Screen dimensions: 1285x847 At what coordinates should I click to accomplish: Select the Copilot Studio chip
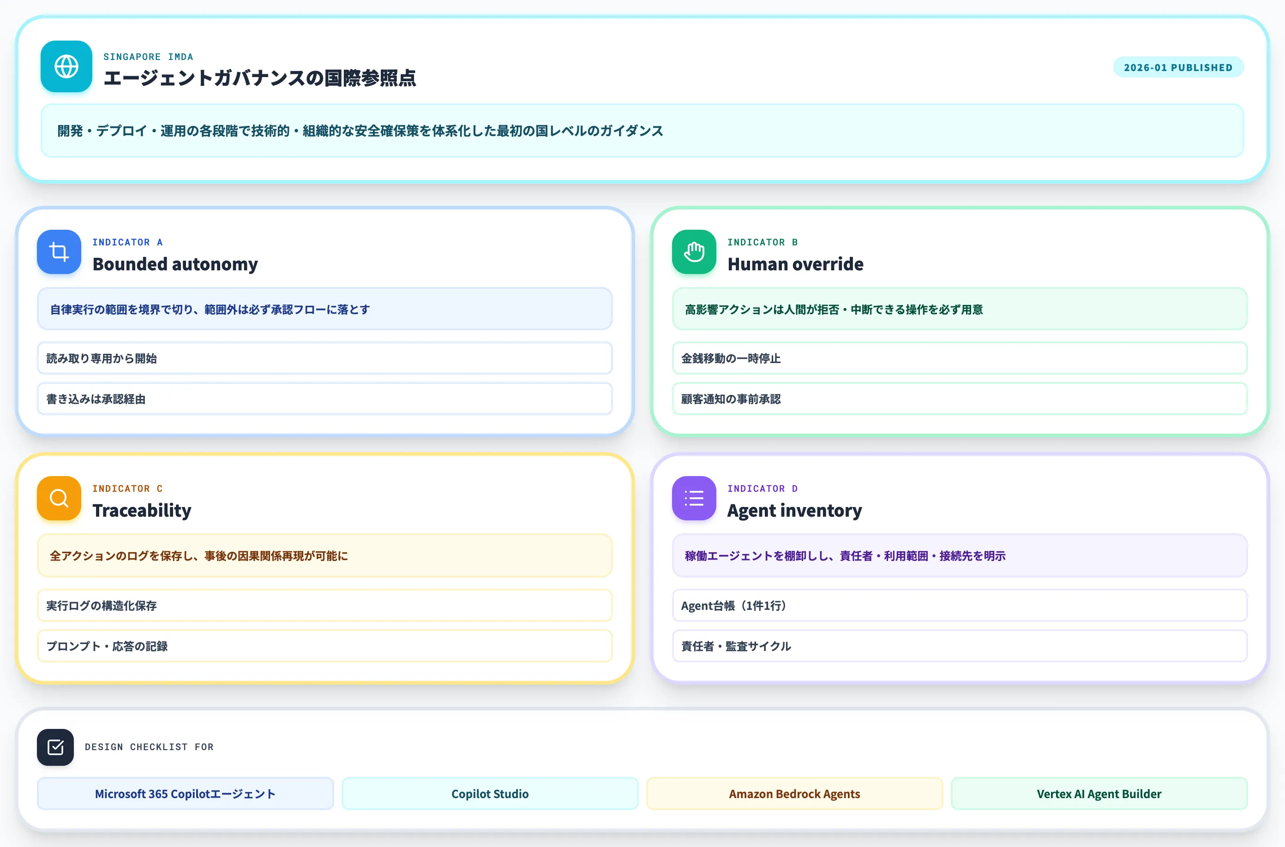click(x=490, y=793)
